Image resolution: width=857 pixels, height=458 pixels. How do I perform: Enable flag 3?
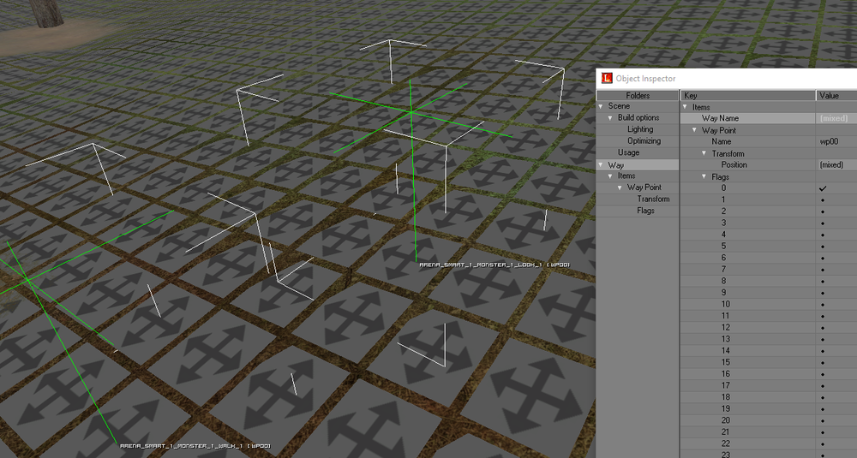(x=823, y=223)
